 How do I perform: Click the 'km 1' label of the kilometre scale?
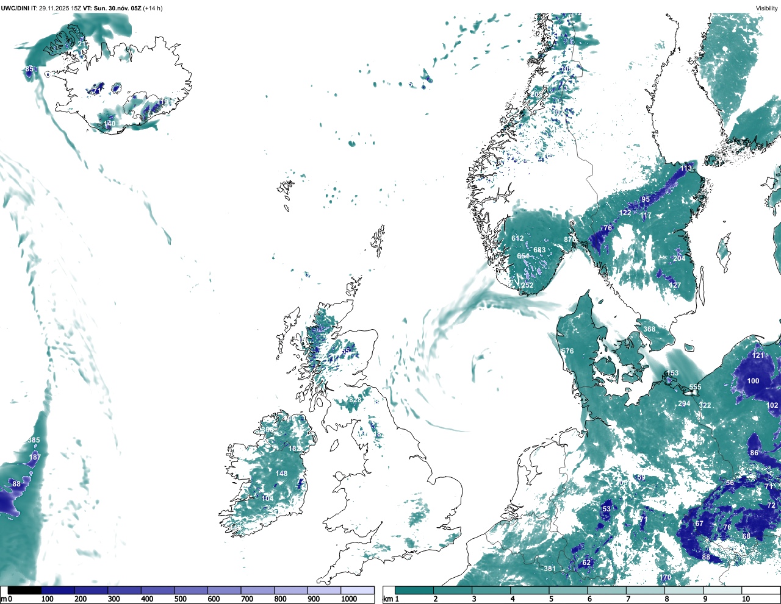tap(392, 599)
